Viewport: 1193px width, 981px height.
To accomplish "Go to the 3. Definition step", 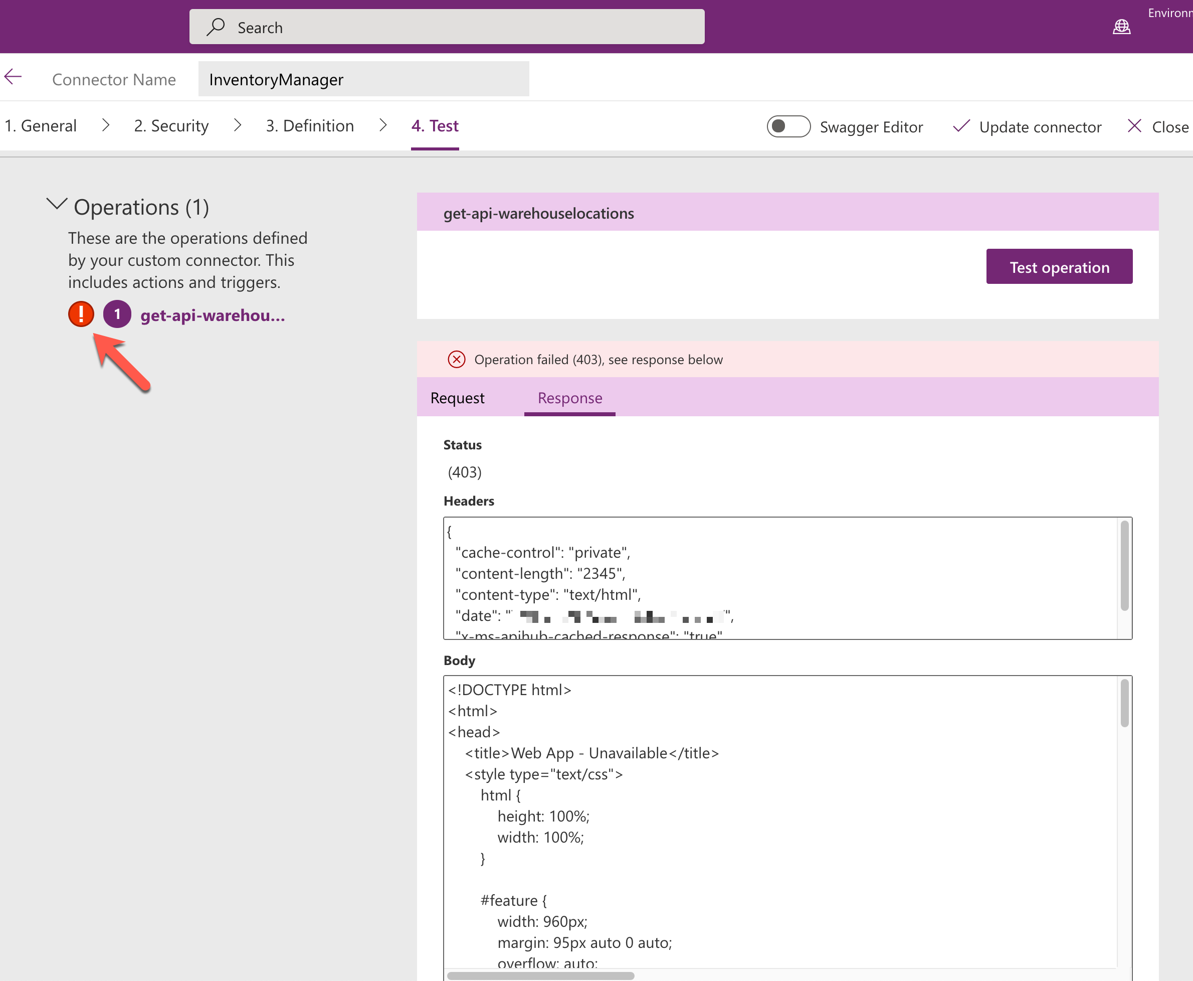I will coord(310,125).
